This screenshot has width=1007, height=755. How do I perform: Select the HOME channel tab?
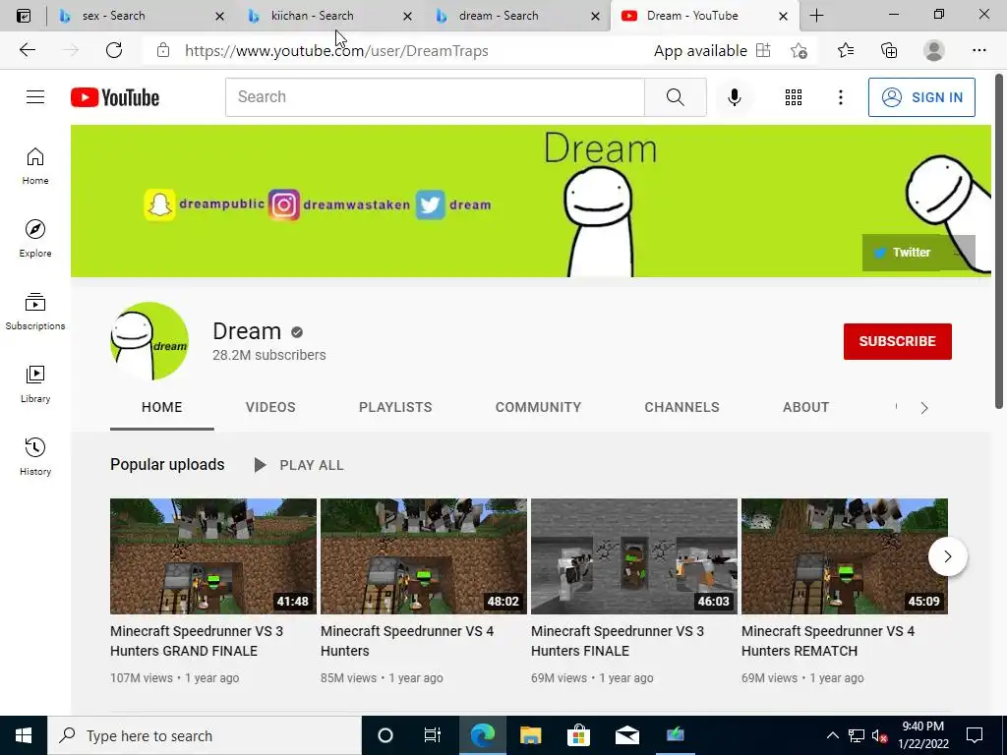162,407
